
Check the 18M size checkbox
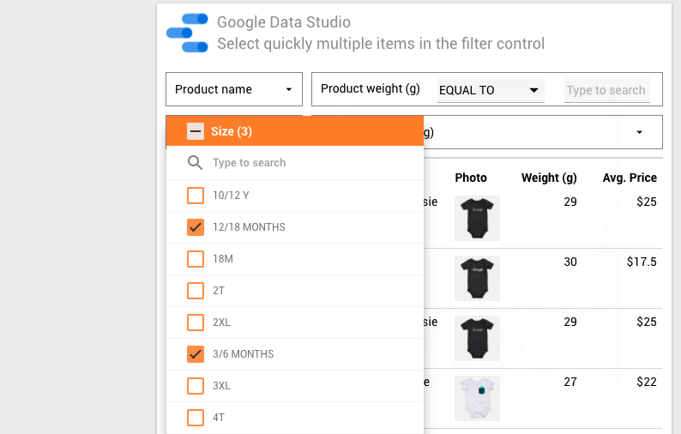coord(196,259)
